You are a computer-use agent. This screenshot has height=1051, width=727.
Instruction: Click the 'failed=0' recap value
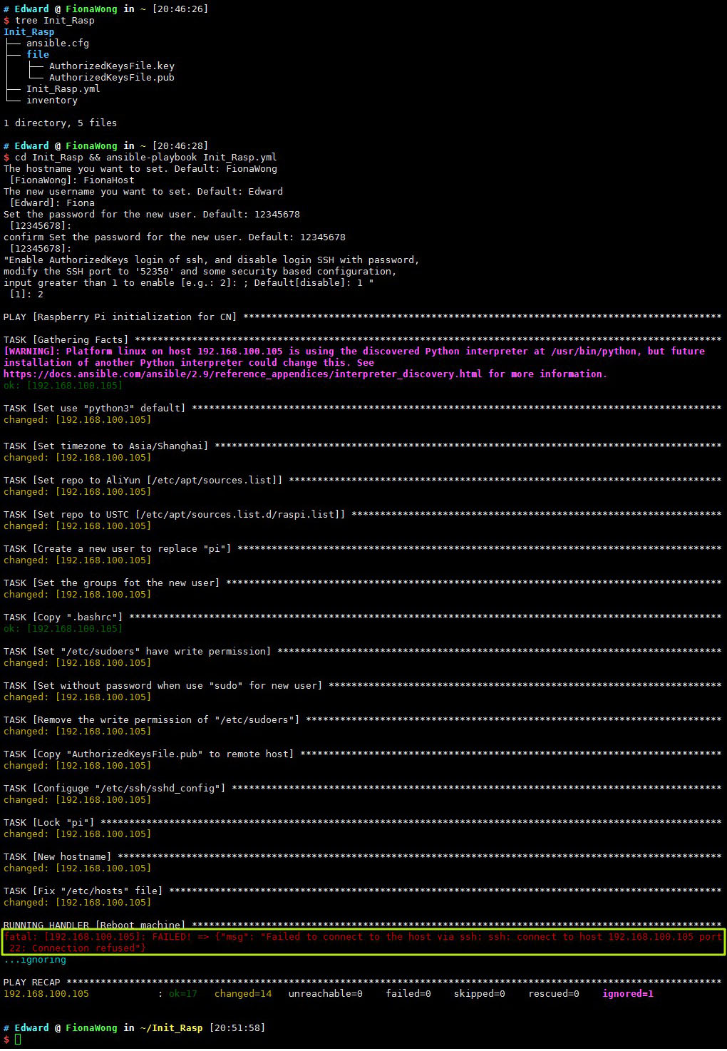408,994
